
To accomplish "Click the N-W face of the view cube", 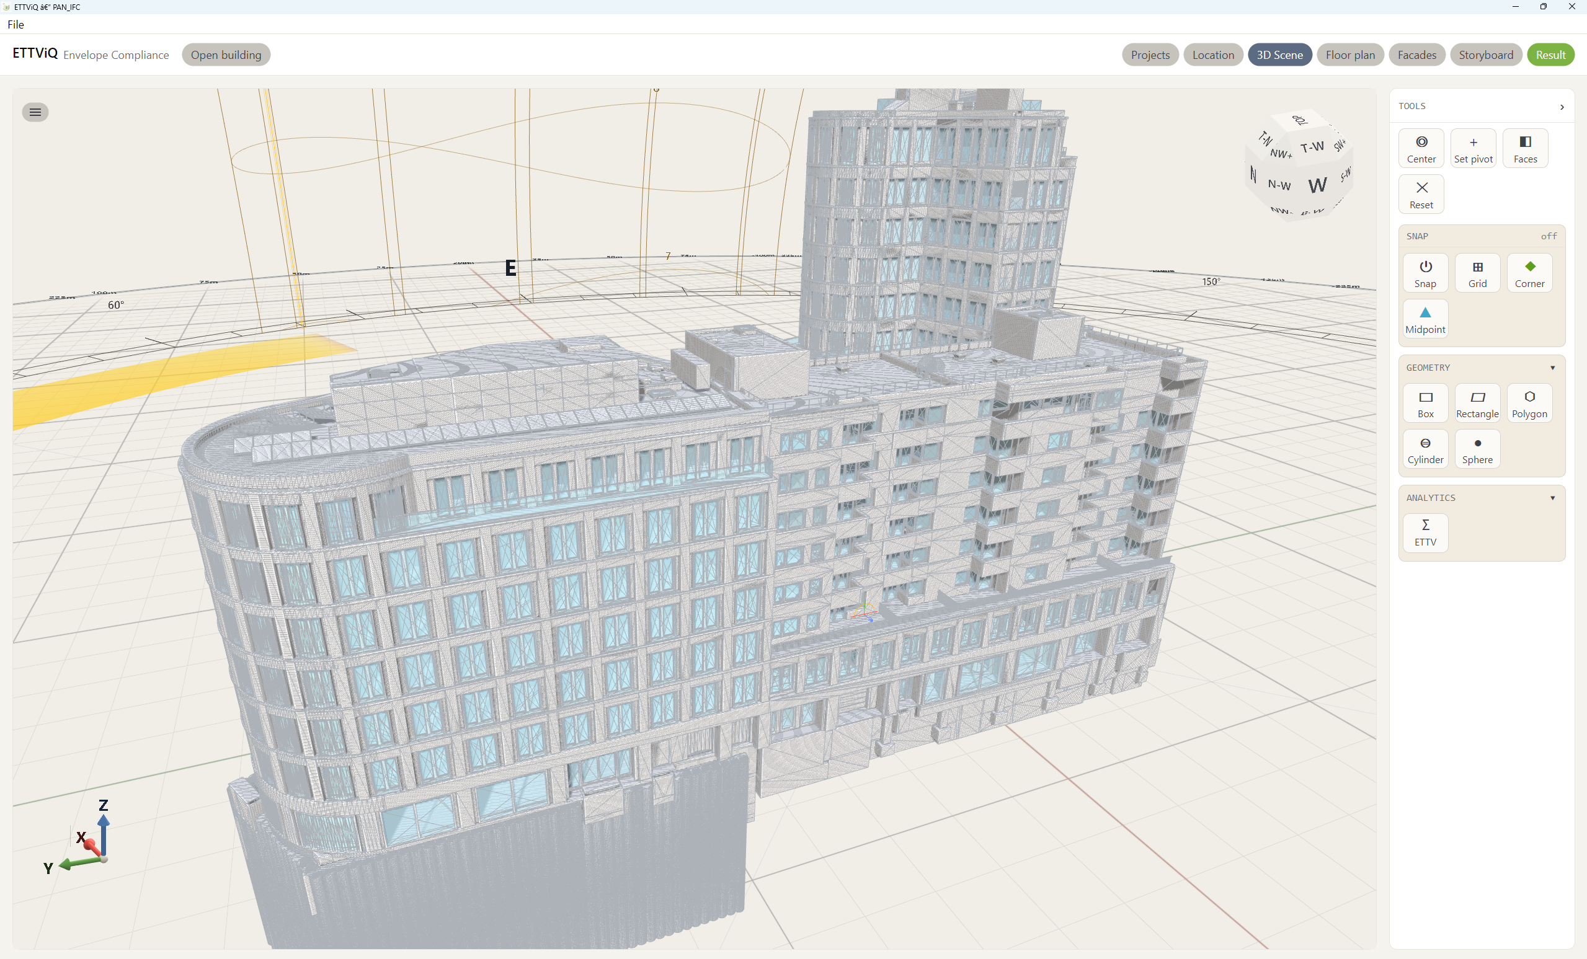I will tap(1279, 185).
